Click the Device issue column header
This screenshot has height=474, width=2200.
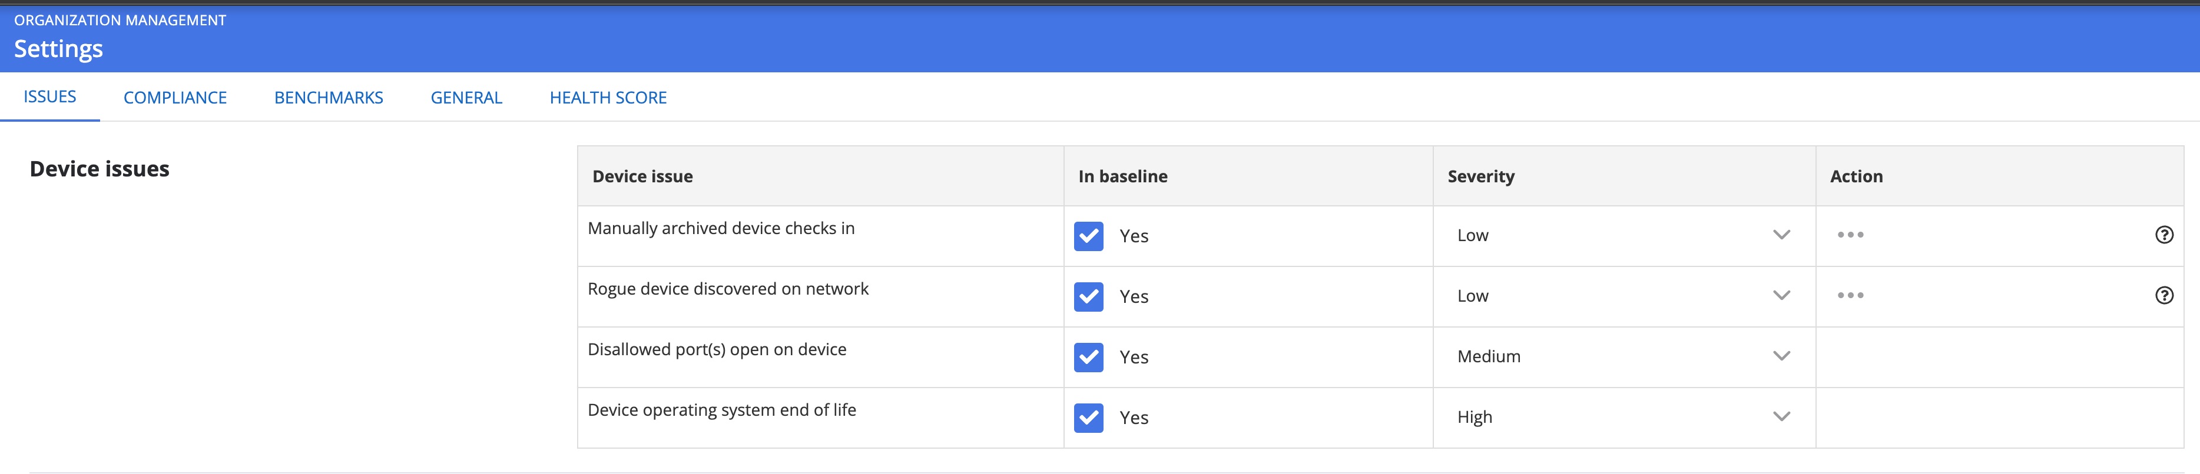point(642,176)
